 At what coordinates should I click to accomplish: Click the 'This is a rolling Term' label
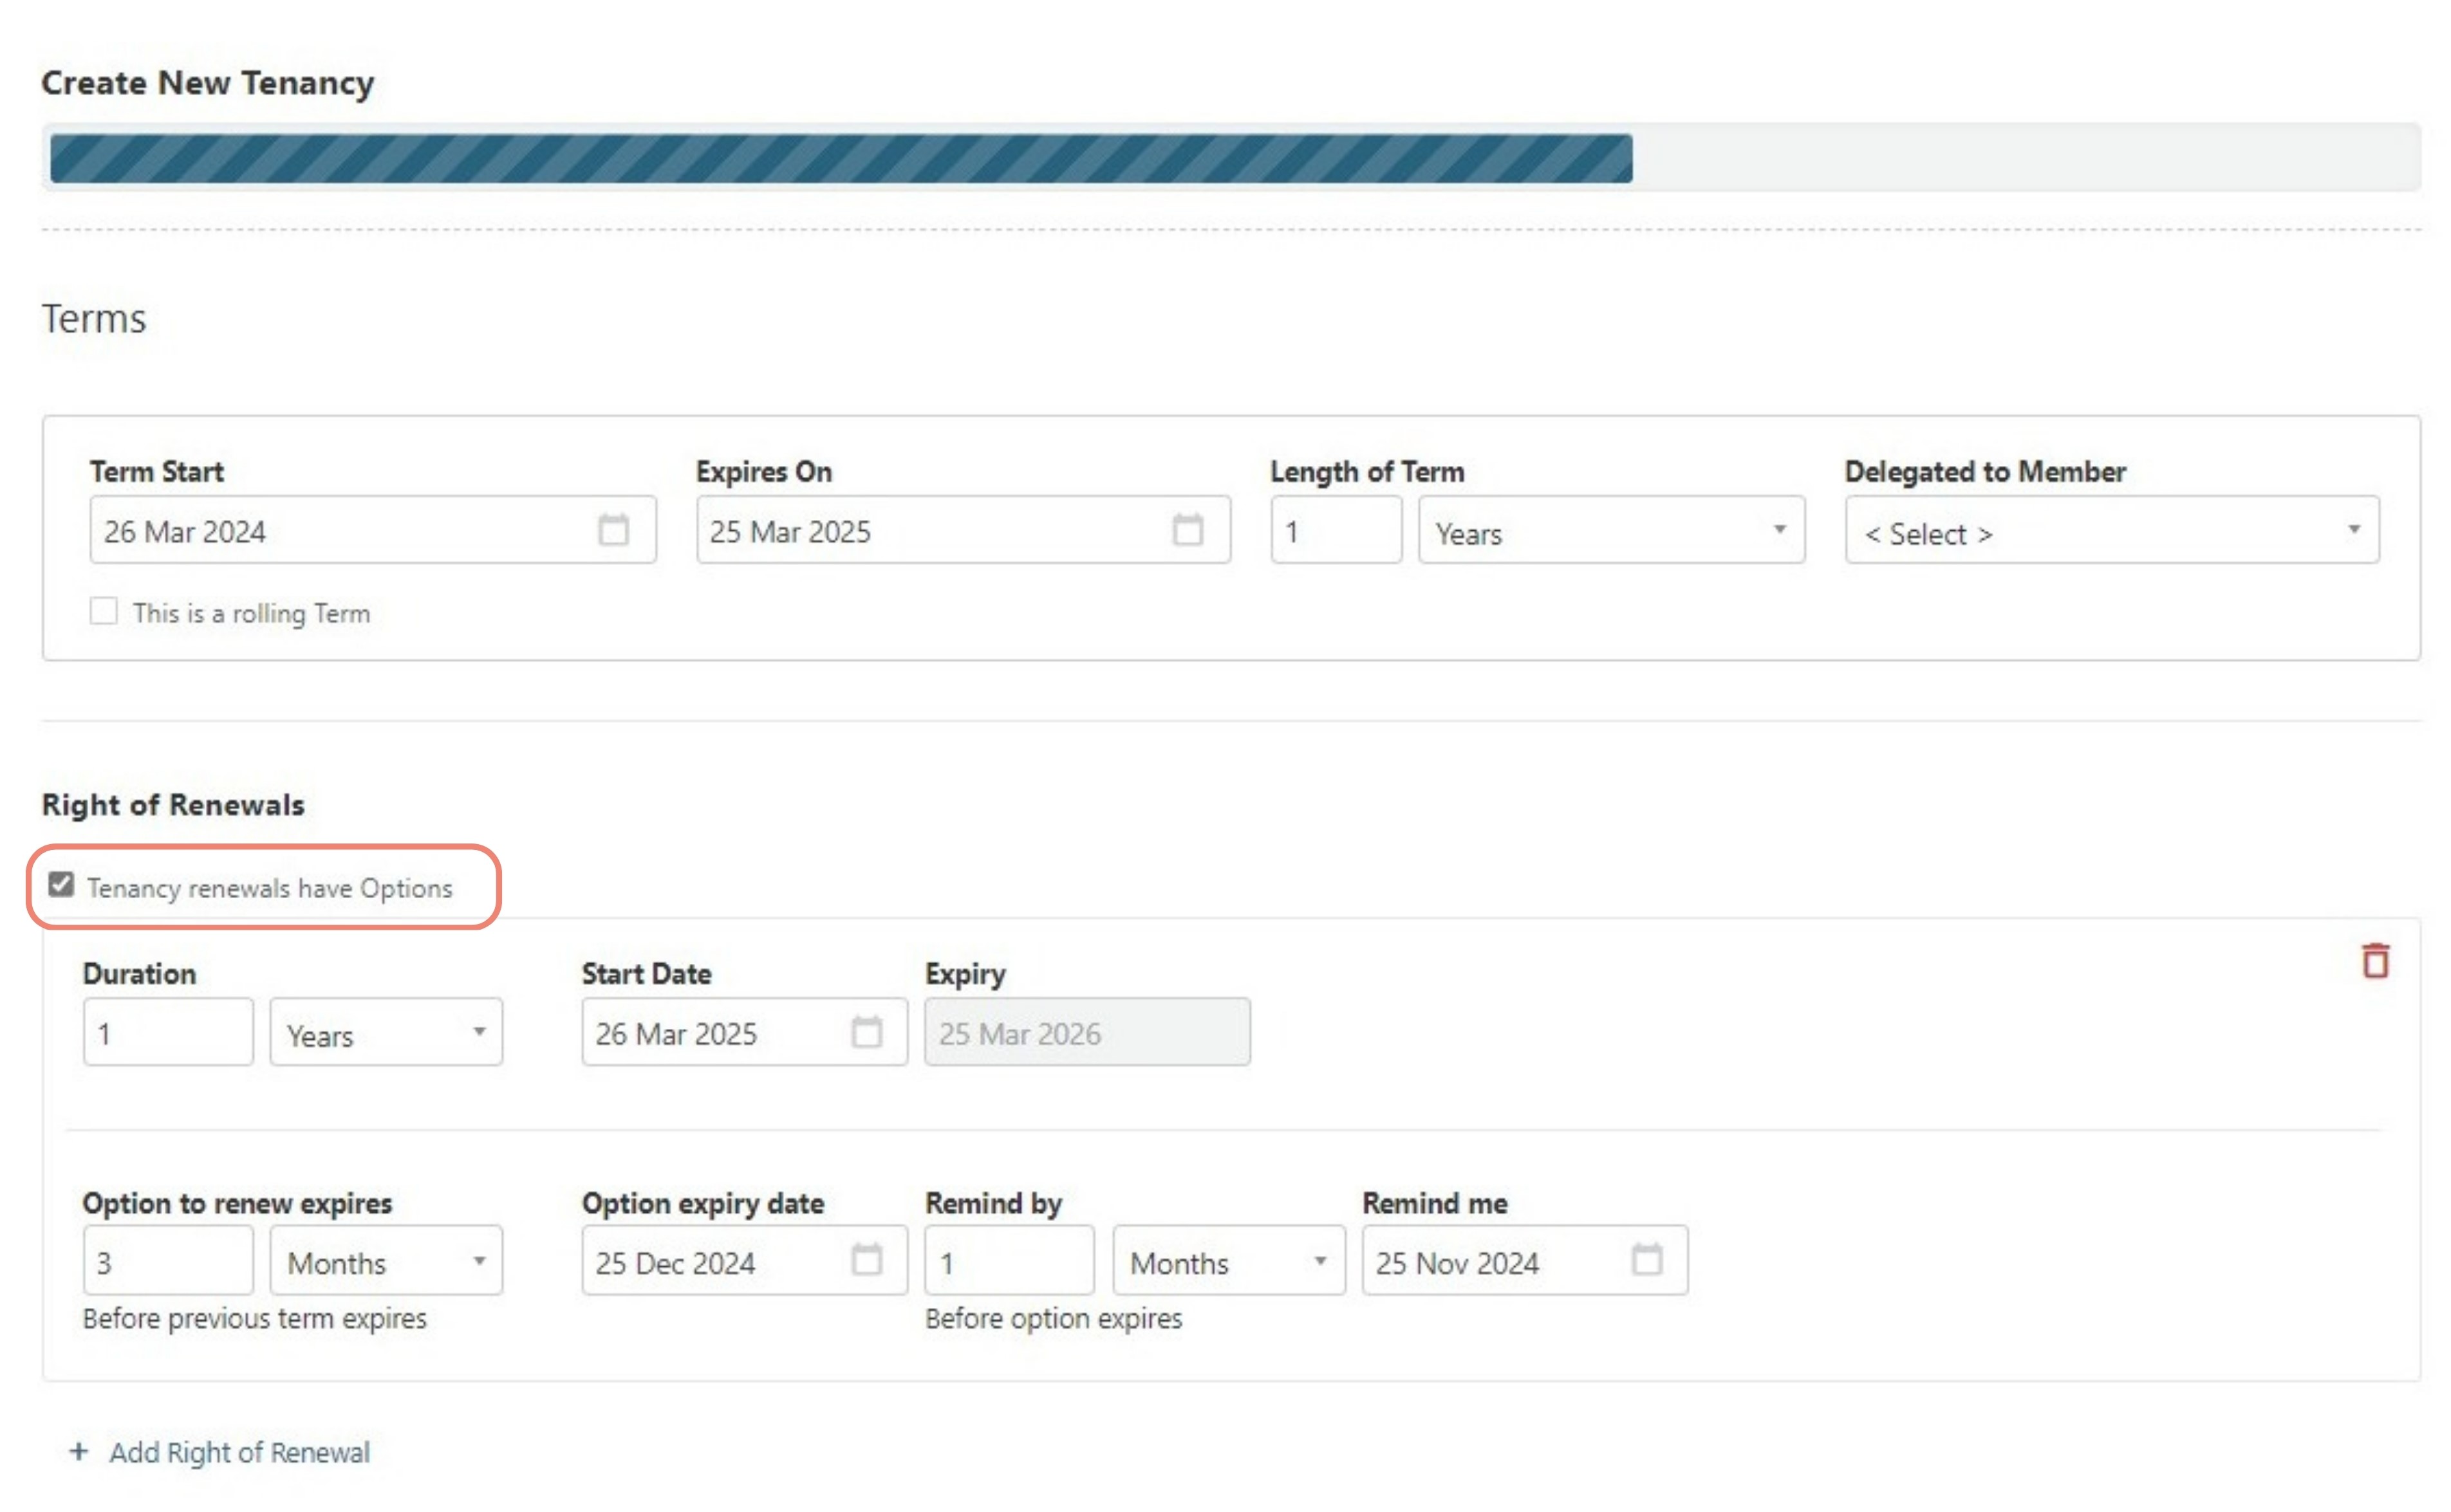tap(251, 613)
